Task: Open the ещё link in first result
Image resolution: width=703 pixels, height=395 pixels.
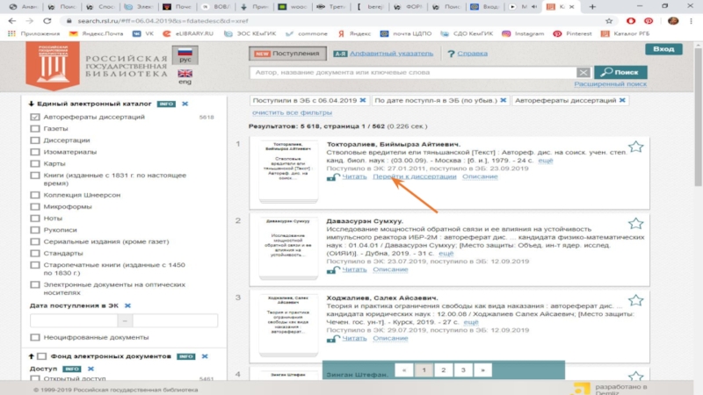Action: pos(546,162)
